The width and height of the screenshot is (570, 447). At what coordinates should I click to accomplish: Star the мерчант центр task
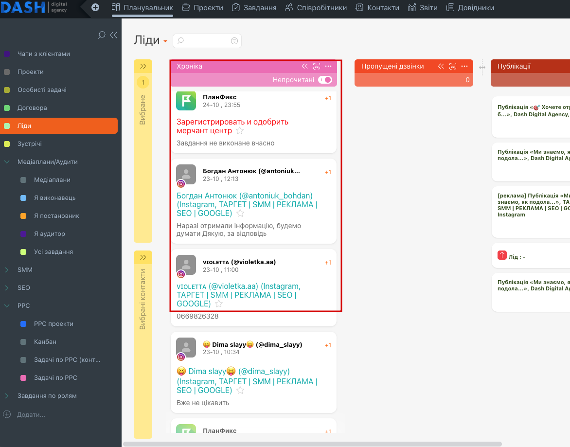coord(240,131)
